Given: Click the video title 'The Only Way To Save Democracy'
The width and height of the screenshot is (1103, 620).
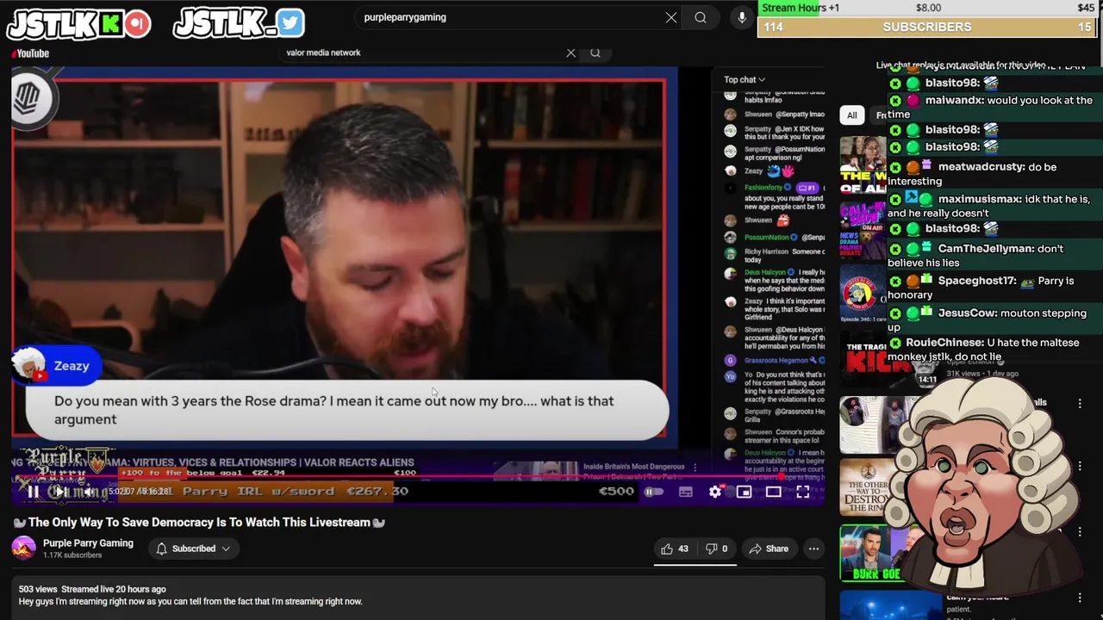Looking at the screenshot, I should [x=199, y=522].
